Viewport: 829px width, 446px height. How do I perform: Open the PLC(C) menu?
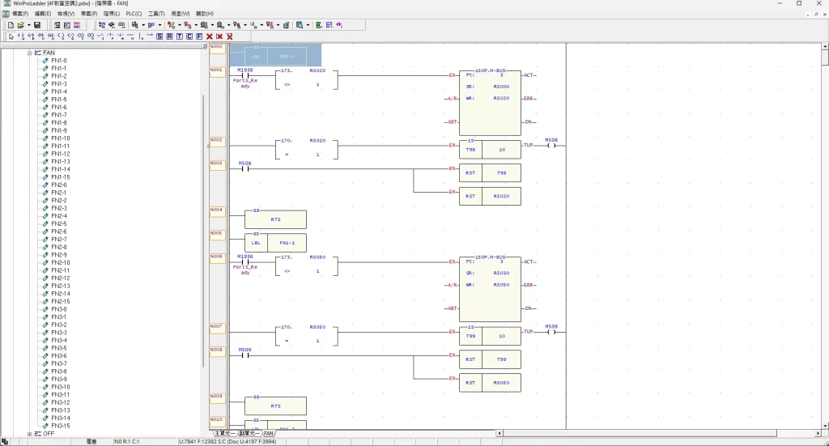pos(134,14)
